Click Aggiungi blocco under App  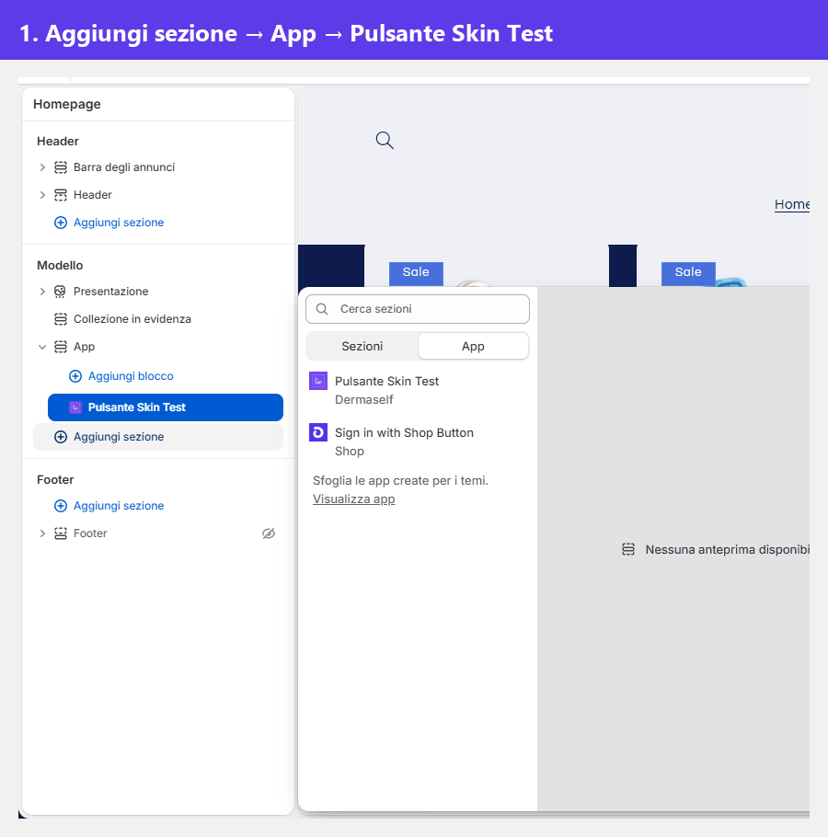click(131, 376)
